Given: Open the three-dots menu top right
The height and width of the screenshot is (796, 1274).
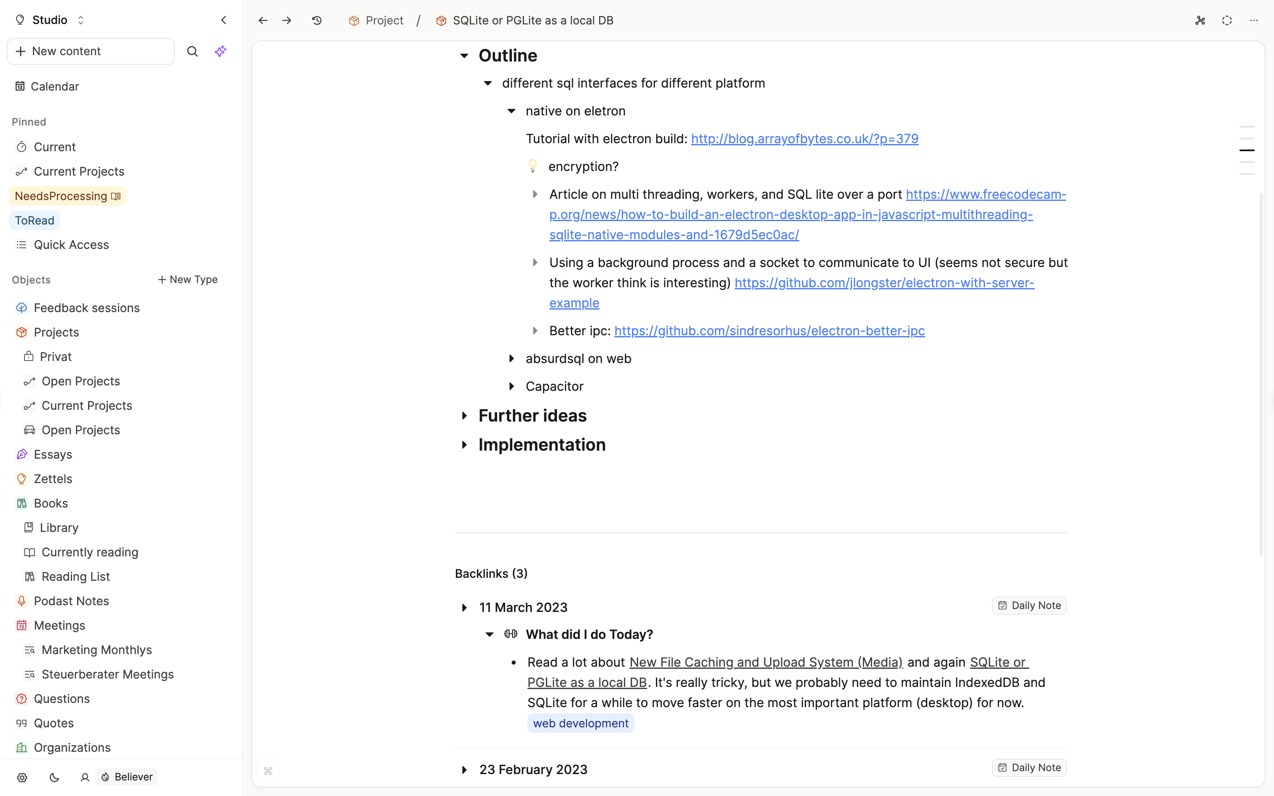Looking at the screenshot, I should coord(1255,20).
